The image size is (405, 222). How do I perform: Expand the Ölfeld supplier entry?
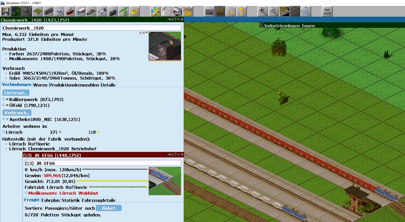[4, 105]
